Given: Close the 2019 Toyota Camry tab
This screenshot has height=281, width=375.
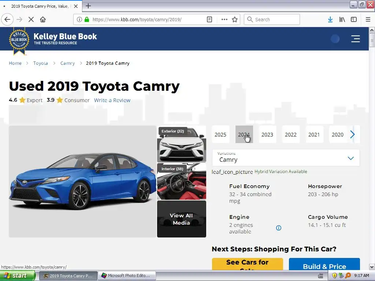Looking at the screenshot, I should point(75,6).
